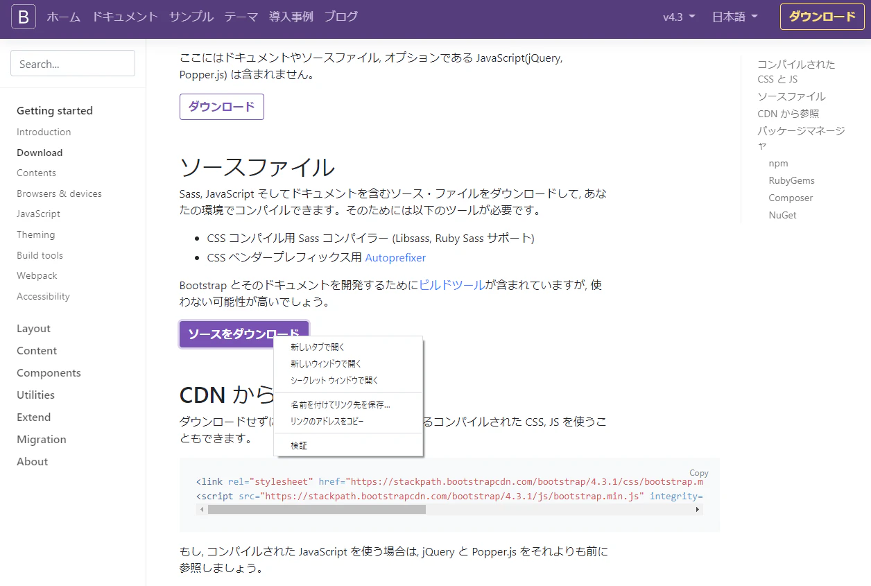Expand the Utilities section
The height and width of the screenshot is (586, 871).
(x=35, y=395)
